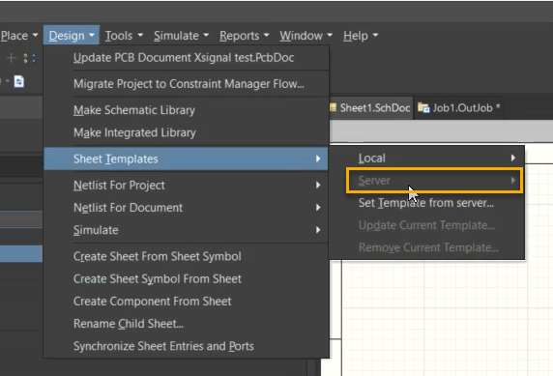The image size is (553, 376).
Task: Choose Create Sheet Symbol From Sheet
Action: click(x=187, y=279)
